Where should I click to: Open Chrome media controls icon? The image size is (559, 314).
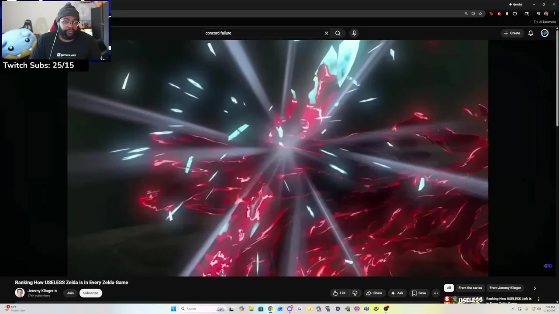pos(538,14)
